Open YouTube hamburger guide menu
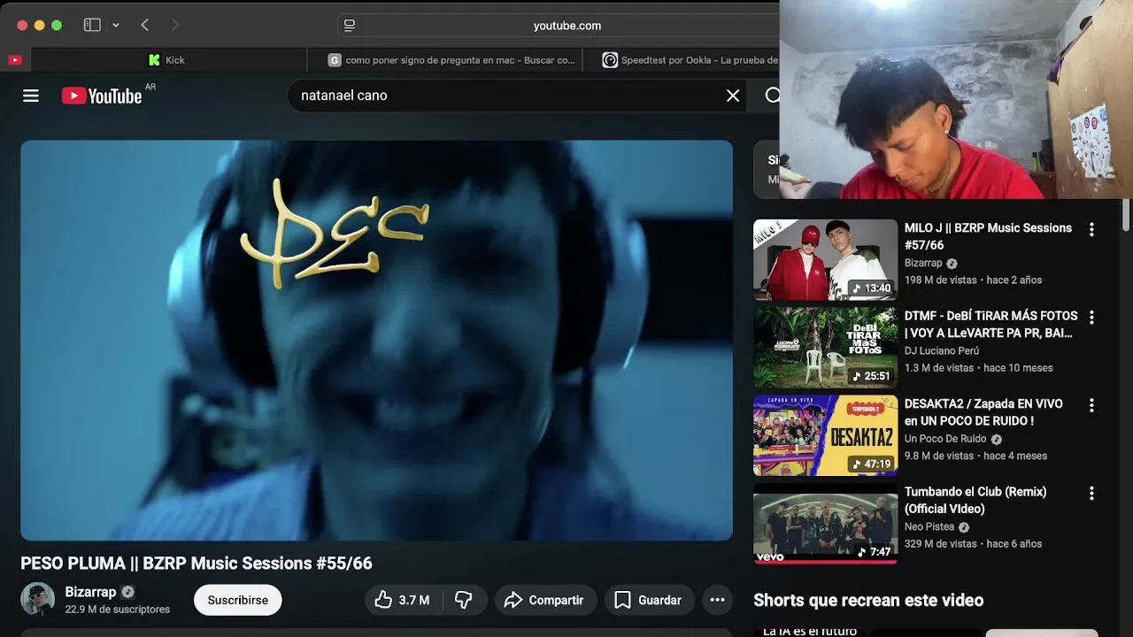This screenshot has height=637, width=1133. pos(31,96)
